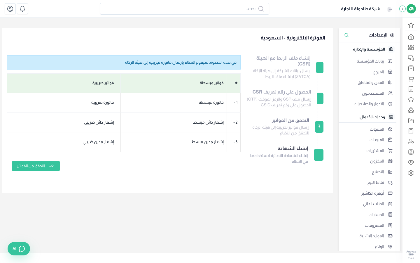This screenshot has height=263, width=420.
Task: Select the إنشاء الشهادة step in the stepper
Action: tap(286, 155)
